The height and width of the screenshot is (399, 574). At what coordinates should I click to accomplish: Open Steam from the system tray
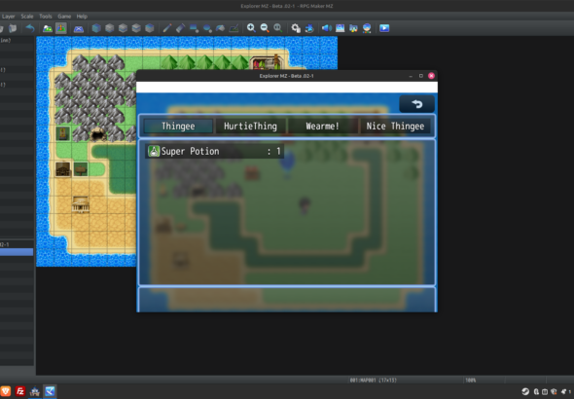pyautogui.click(x=525, y=391)
